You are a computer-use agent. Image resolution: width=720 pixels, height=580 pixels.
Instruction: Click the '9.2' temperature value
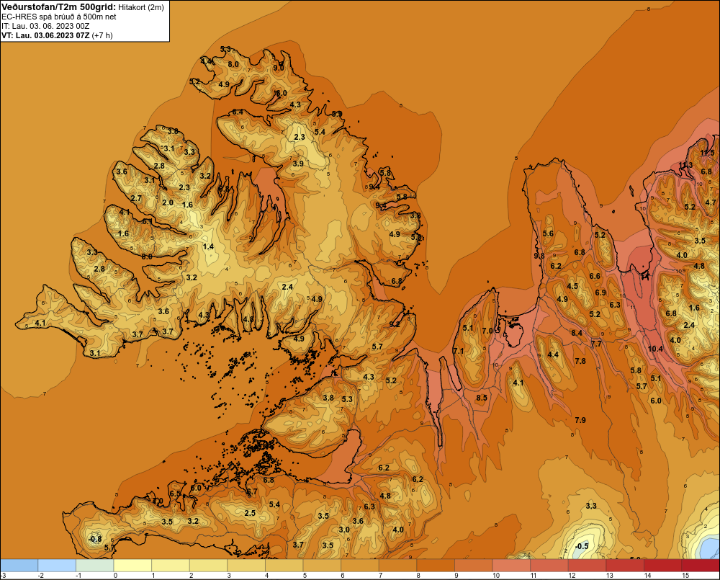tap(395, 324)
